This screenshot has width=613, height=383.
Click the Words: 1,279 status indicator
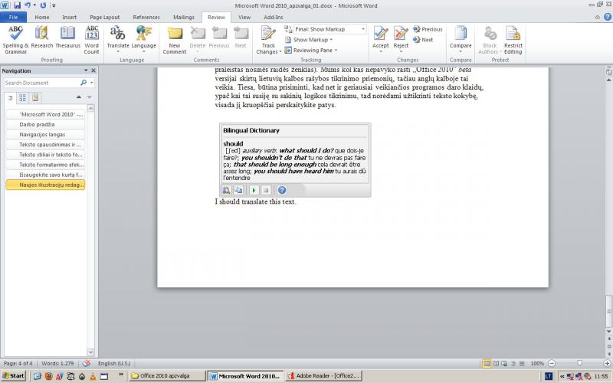(57, 363)
